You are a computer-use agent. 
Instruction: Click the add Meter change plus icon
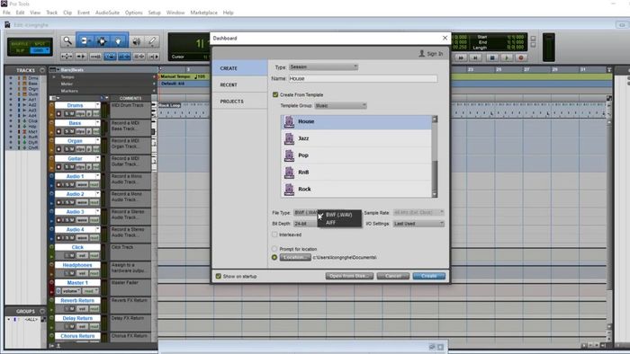tap(154, 84)
